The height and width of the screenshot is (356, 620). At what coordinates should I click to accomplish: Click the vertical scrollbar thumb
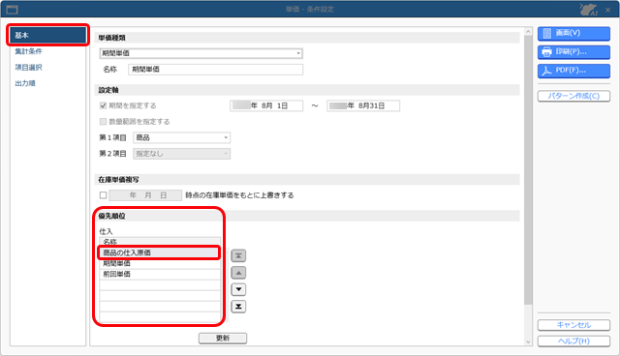pyautogui.click(x=528, y=169)
